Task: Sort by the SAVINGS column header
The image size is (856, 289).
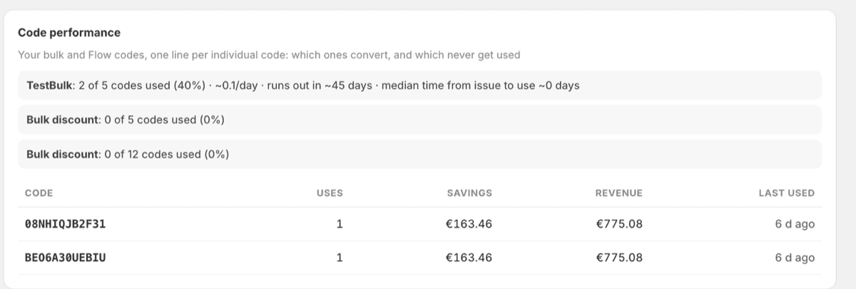Action: point(469,193)
